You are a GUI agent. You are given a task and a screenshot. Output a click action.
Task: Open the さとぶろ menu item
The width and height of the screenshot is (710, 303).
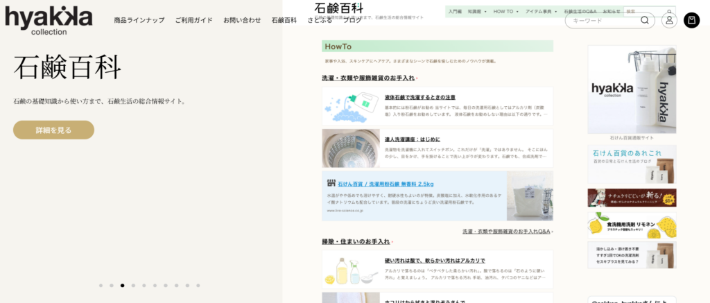(320, 20)
